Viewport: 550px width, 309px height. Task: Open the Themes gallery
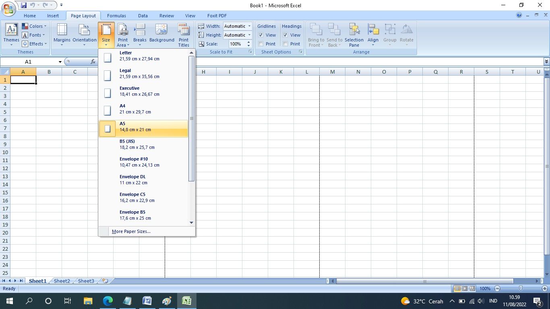[11, 35]
